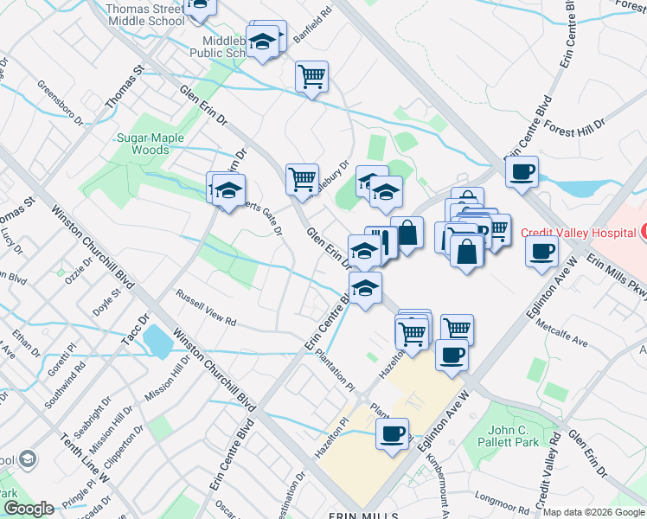Select the Forest Hill Dr label
This screenshot has width=647, height=519.
pos(574,128)
